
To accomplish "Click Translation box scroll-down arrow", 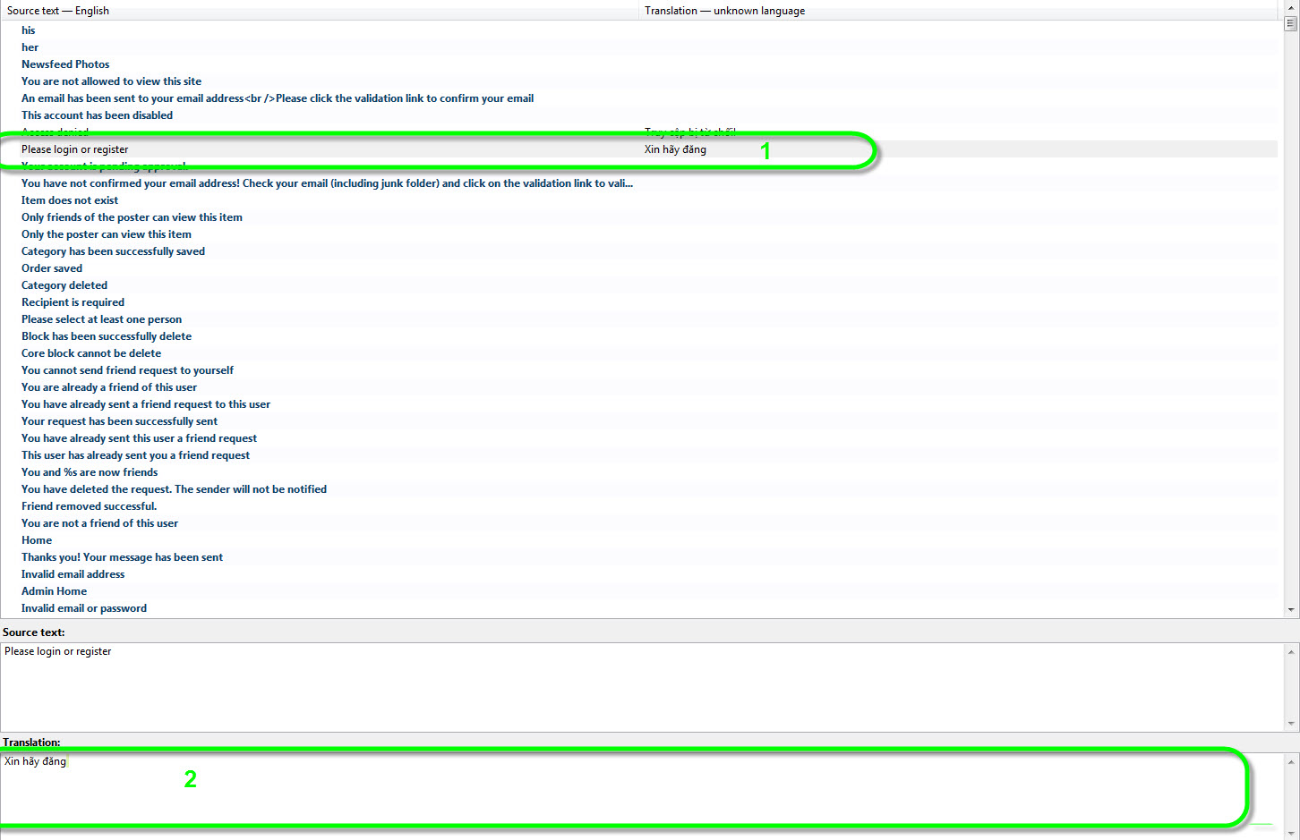I will click(1290, 832).
